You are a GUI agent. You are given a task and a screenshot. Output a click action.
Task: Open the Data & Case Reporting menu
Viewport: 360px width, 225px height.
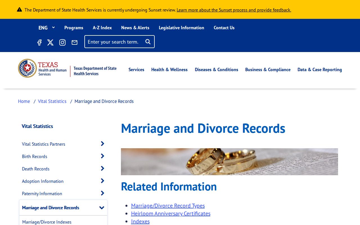tap(320, 69)
